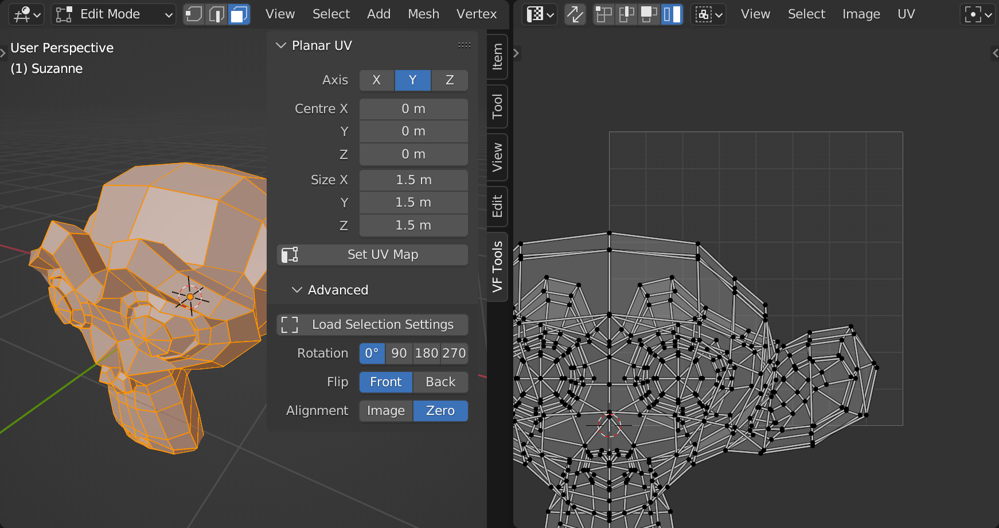Screen dimensions: 999x528
Task: Toggle UV sync selection icon
Action: 575,14
